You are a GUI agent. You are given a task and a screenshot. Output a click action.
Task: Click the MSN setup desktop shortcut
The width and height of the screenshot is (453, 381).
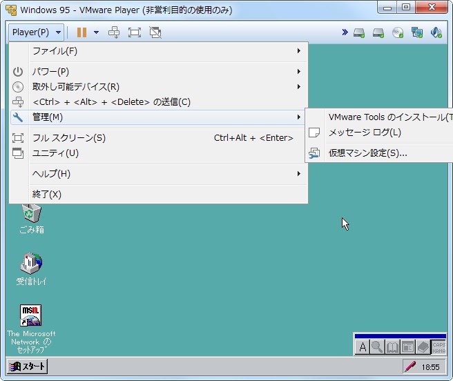(x=31, y=315)
